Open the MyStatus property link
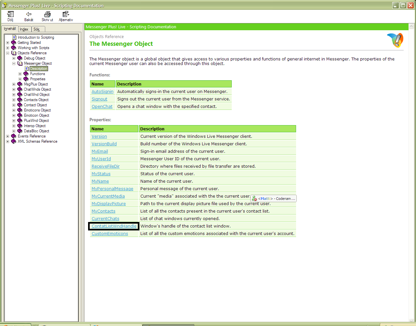 click(x=101, y=174)
